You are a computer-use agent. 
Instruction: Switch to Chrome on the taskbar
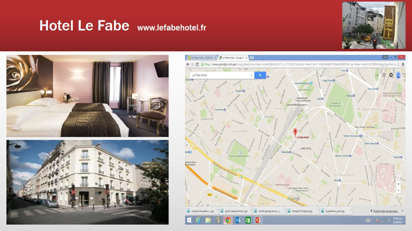coord(228,221)
